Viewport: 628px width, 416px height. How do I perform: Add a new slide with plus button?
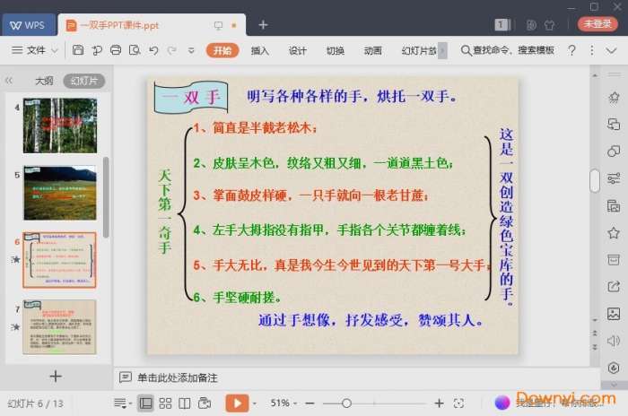pyautogui.click(x=56, y=377)
